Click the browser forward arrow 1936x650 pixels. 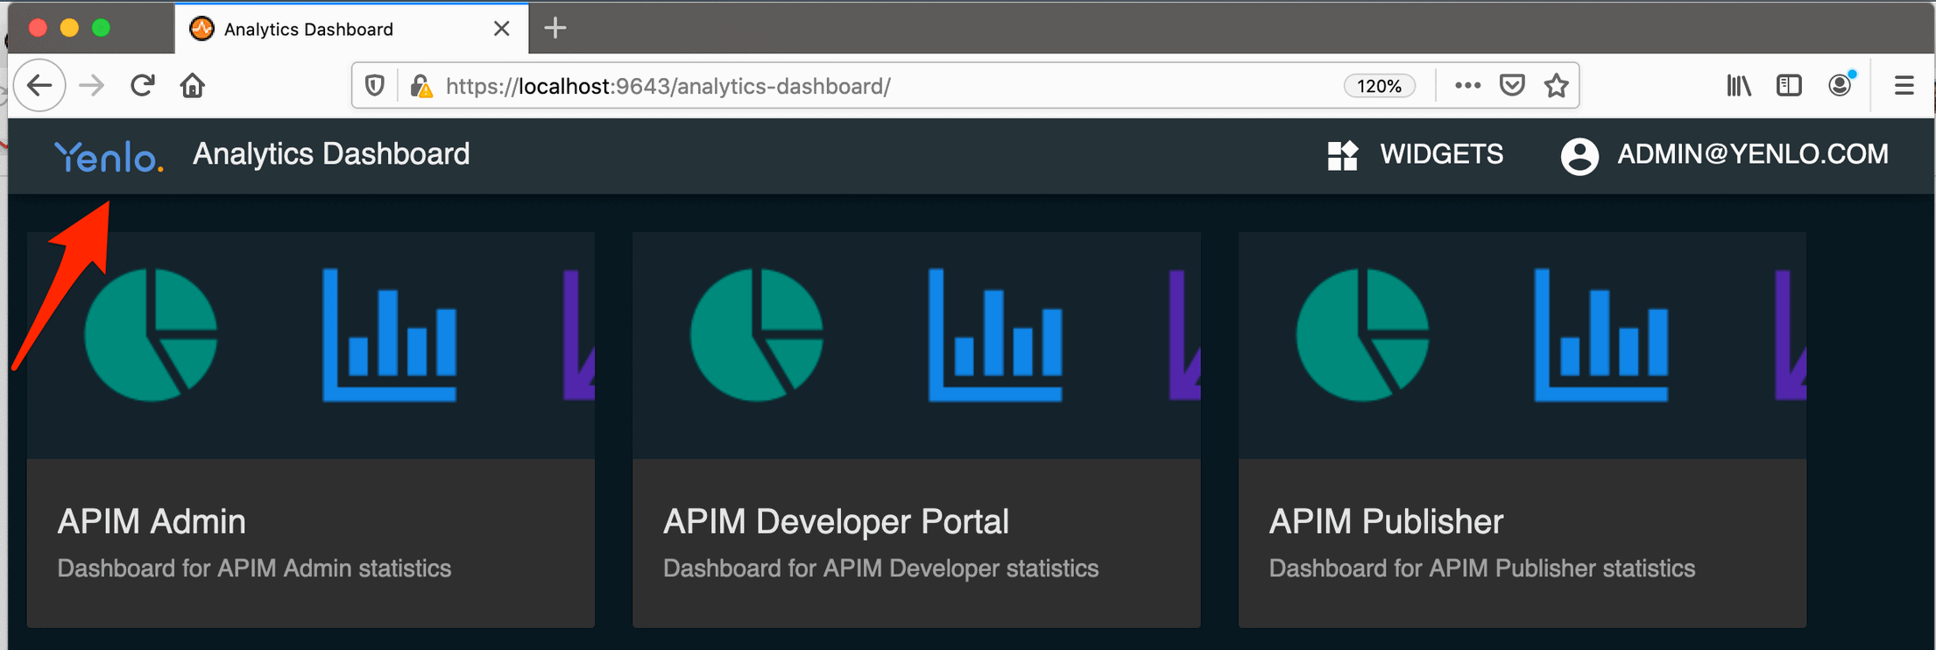tap(91, 86)
